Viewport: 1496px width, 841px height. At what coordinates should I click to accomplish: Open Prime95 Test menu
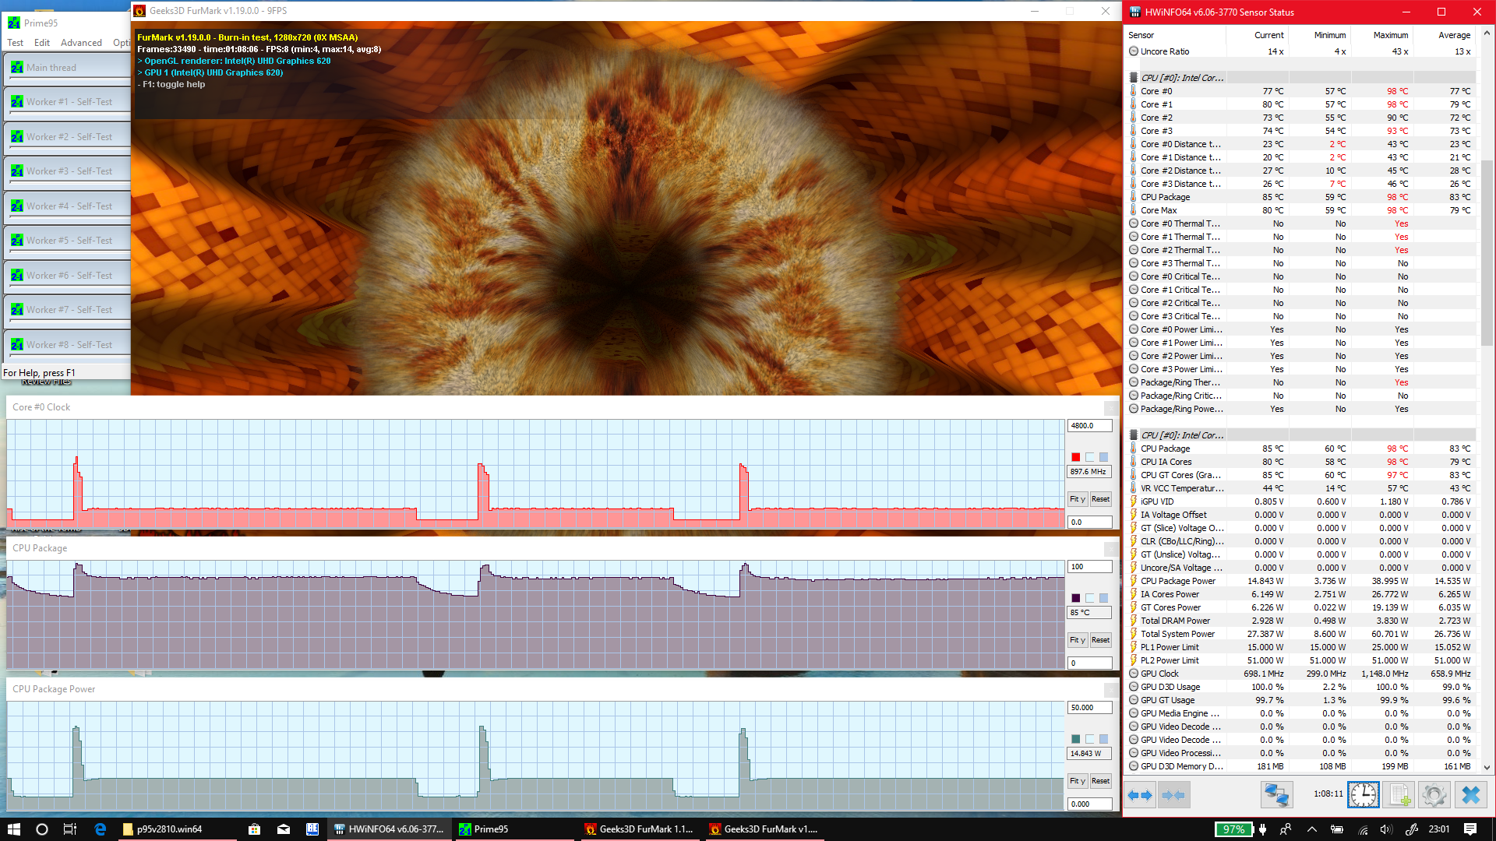click(x=16, y=43)
